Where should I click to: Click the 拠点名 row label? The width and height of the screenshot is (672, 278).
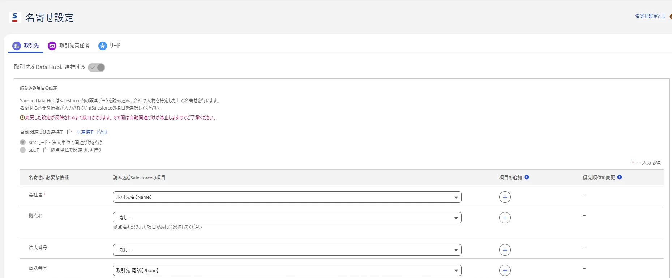35,215
